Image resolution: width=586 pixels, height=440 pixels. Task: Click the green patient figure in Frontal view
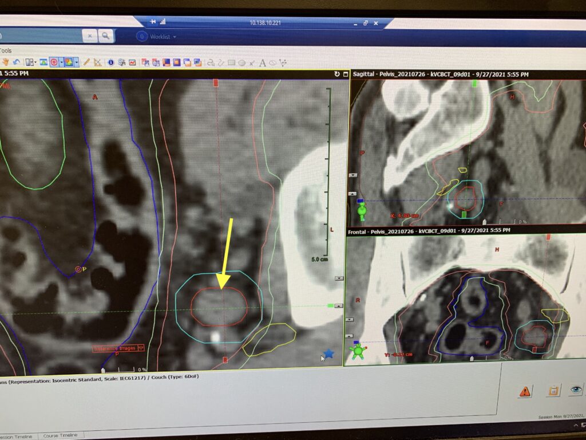pyautogui.click(x=358, y=351)
